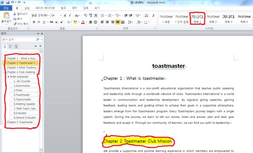Sort the selected paragraphs
The width and height of the screenshot is (253, 153).
pyautogui.click(x=146, y=16)
